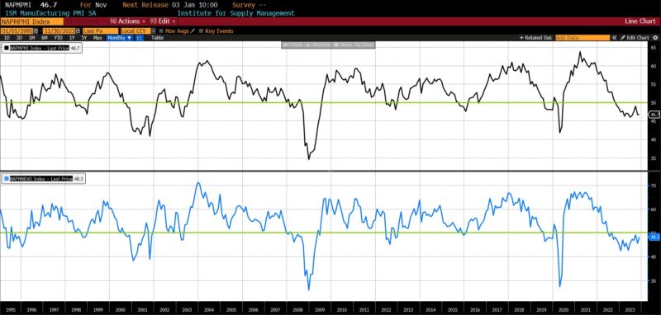Open start date calendar picker icon
This screenshot has height=315, width=661.
coord(36,31)
